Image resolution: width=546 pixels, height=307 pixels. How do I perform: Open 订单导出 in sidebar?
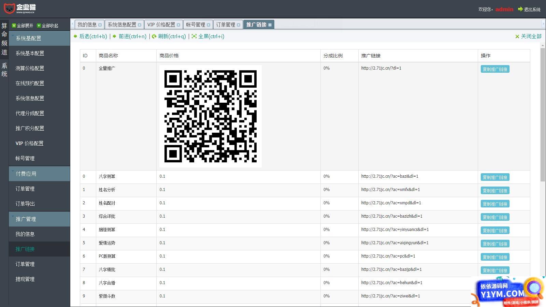tap(39, 204)
